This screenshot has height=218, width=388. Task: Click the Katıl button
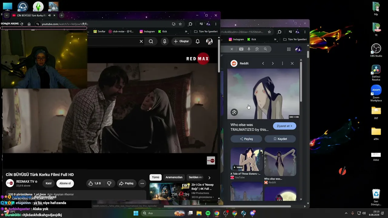(48, 183)
